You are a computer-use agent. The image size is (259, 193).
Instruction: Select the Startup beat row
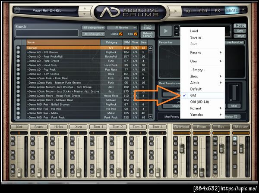click(x=87, y=48)
